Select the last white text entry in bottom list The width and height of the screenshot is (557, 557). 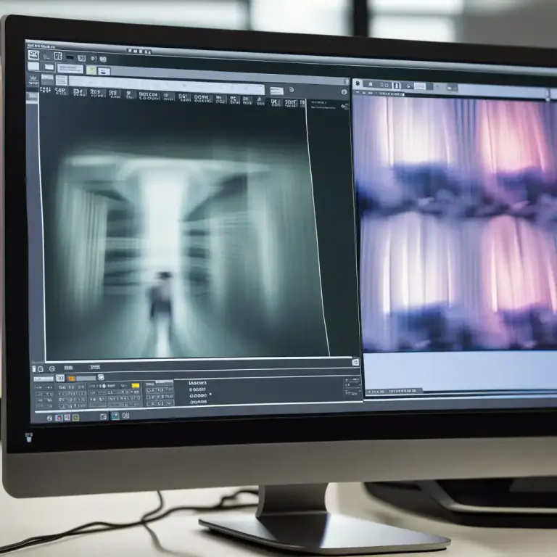click(x=198, y=402)
